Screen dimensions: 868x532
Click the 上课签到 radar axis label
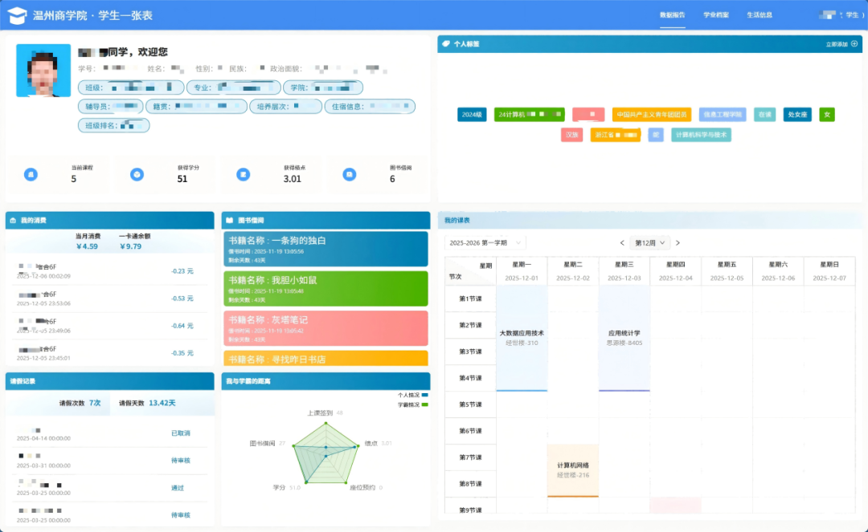tap(320, 412)
